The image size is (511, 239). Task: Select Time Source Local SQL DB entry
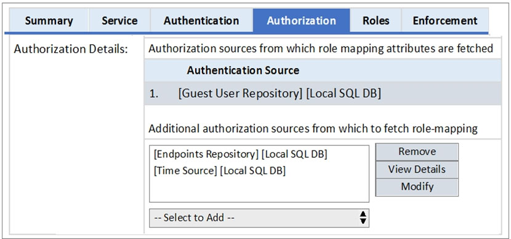[x=219, y=171]
